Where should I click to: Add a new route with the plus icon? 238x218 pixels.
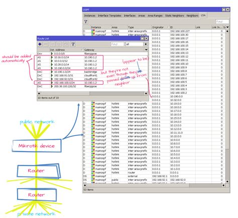click(x=40, y=44)
